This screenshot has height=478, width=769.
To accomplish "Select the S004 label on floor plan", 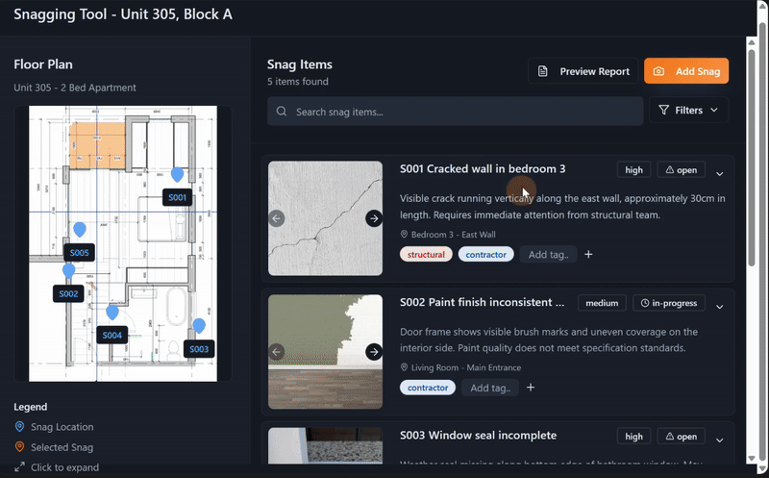I will pyautogui.click(x=112, y=336).
